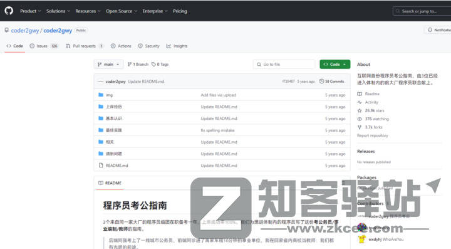The width and height of the screenshot is (451, 249).
Task: Open coder2gwy author link in commit bar
Action: tap(115, 82)
